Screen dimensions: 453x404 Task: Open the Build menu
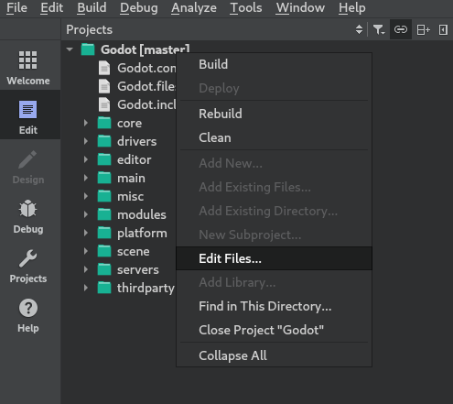pyautogui.click(x=92, y=7)
